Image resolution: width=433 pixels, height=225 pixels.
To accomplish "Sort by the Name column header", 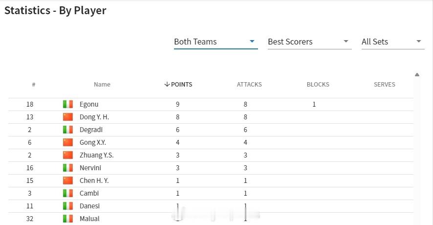I will (x=102, y=84).
